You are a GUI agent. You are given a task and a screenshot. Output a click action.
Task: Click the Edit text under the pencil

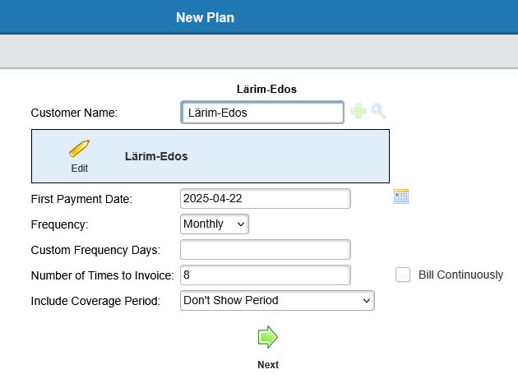[x=79, y=169]
